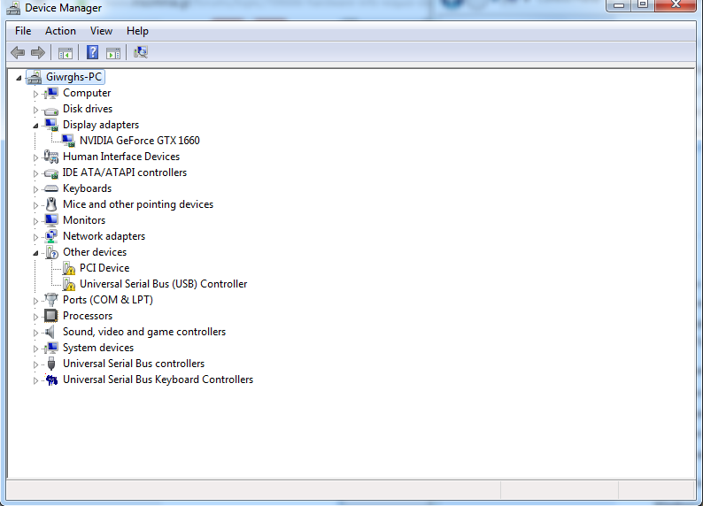Image resolution: width=703 pixels, height=506 pixels.
Task: Click the Disk drives category icon
Action: (x=51, y=110)
